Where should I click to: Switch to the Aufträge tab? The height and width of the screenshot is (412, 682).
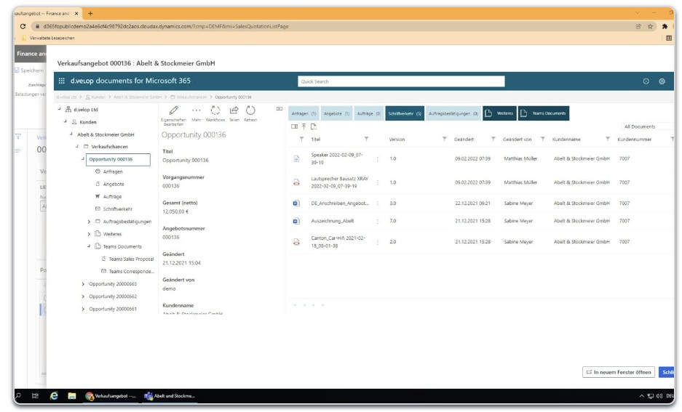coord(369,114)
